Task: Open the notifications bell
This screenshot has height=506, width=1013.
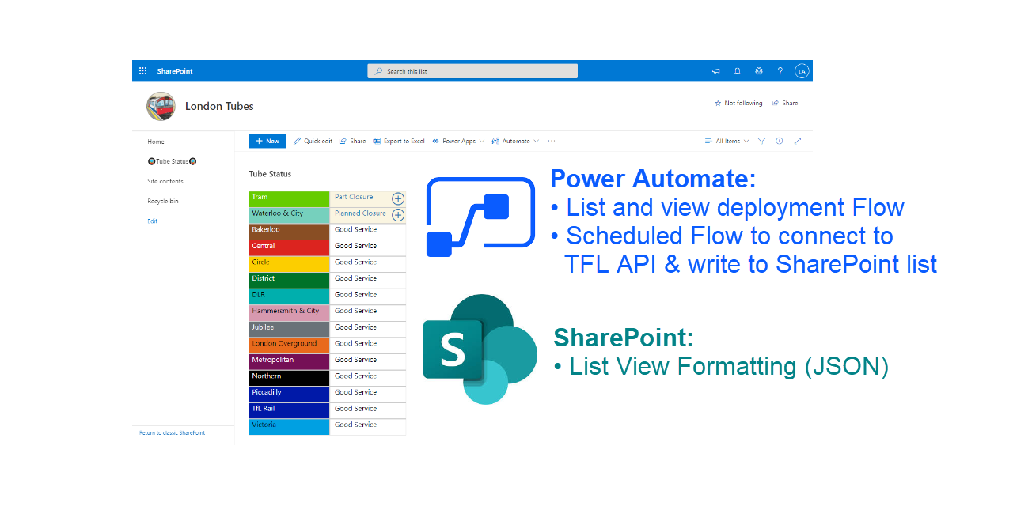Action: (738, 71)
